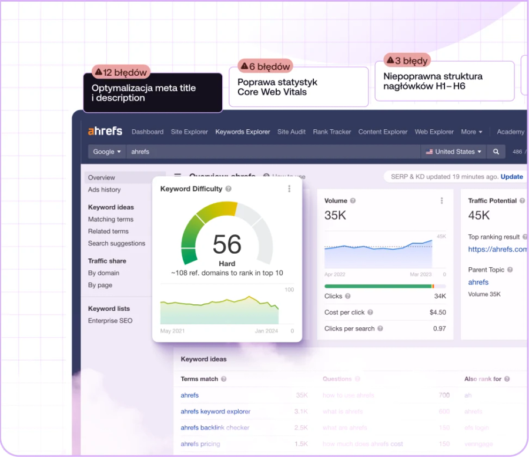Select Ads history in the sidebar

104,190
